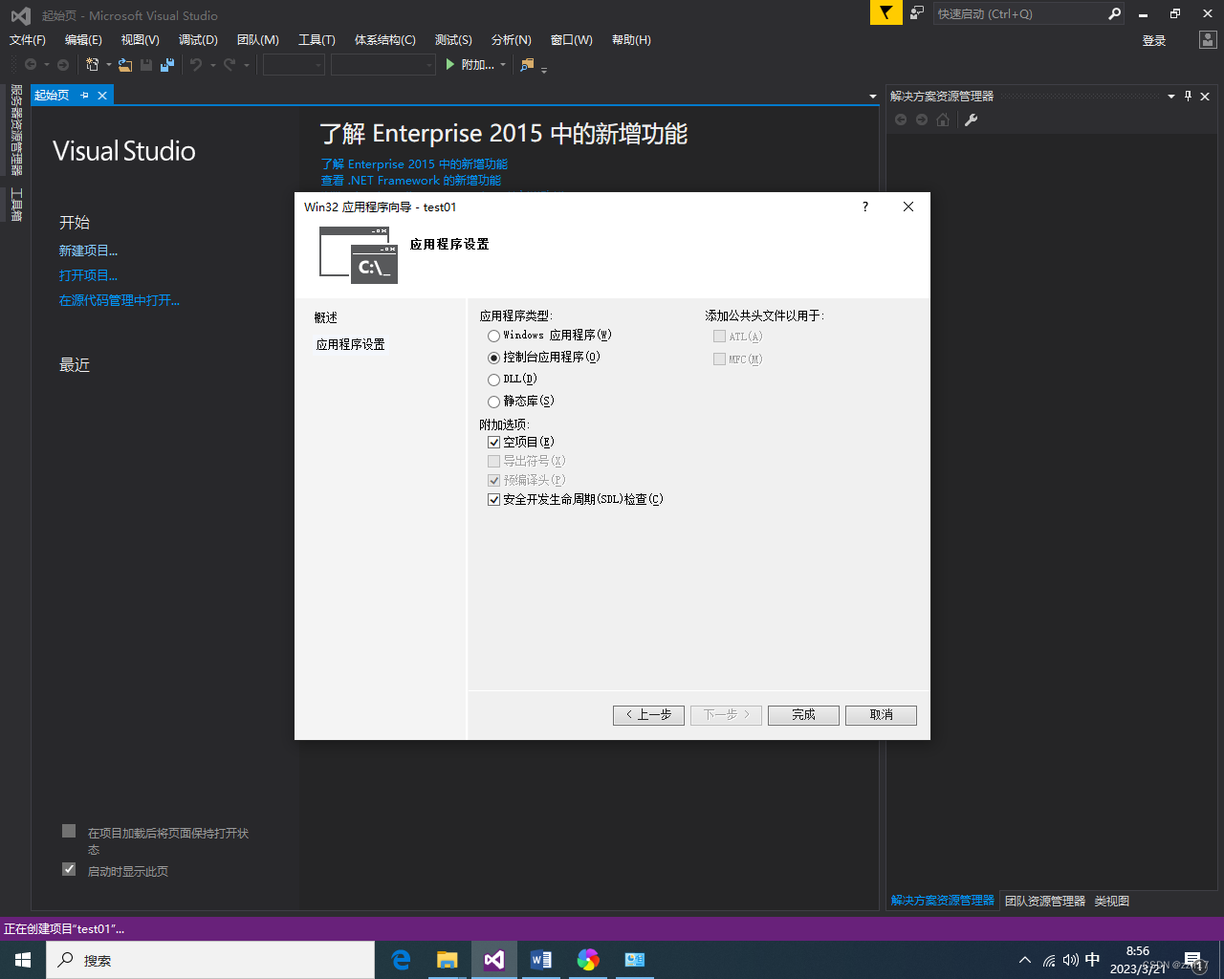
Task: Click the Undo toolbar icon
Action: (195, 65)
